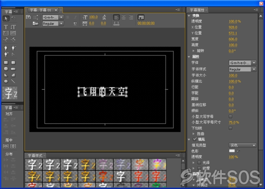Collapse the 变换 section
Image resolution: width=265 pixels, height=189 pixels.
pos(189,16)
